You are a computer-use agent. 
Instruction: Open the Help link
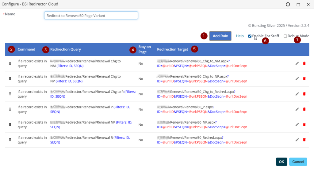[x=240, y=36]
